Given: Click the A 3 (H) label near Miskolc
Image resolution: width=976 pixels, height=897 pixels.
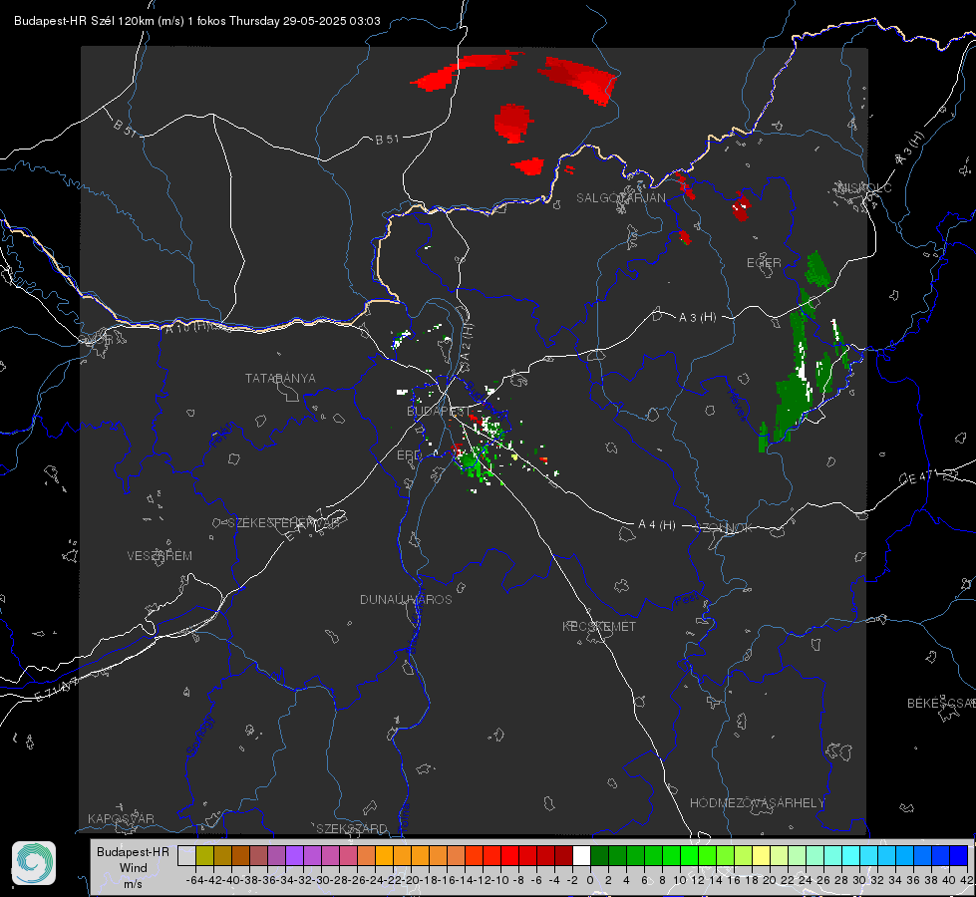Looking at the screenshot, I should pos(909,149).
